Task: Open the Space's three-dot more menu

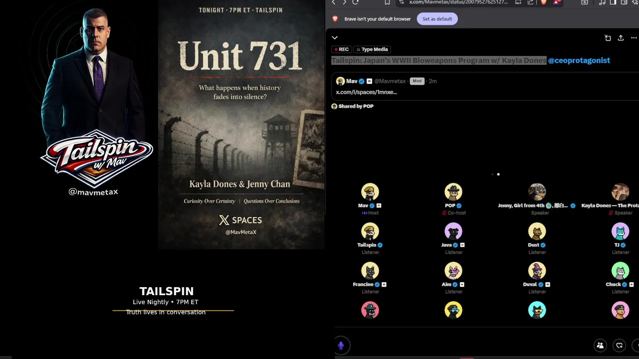Action: [x=634, y=38]
